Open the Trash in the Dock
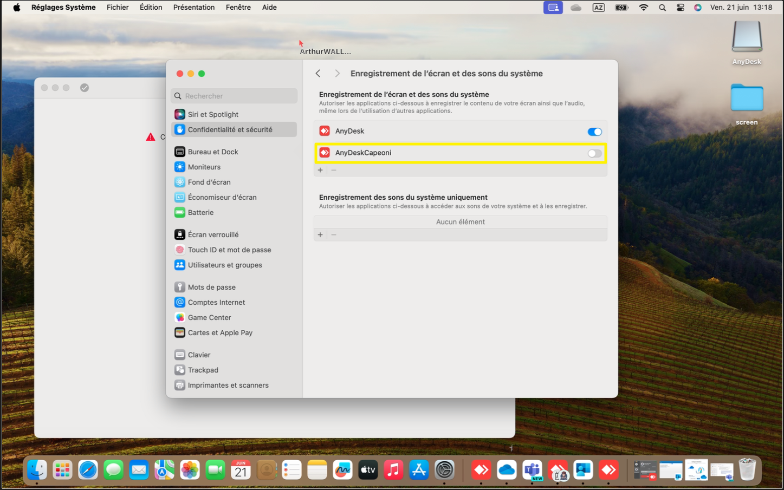Viewport: 784px width, 490px height. [747, 469]
